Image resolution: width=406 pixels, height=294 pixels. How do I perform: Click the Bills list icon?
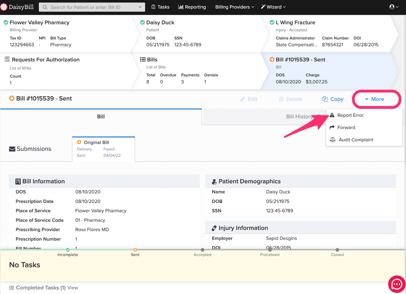click(143, 59)
